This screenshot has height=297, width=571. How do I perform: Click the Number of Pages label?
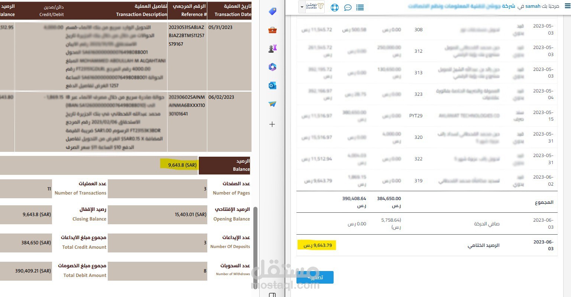[231, 193]
